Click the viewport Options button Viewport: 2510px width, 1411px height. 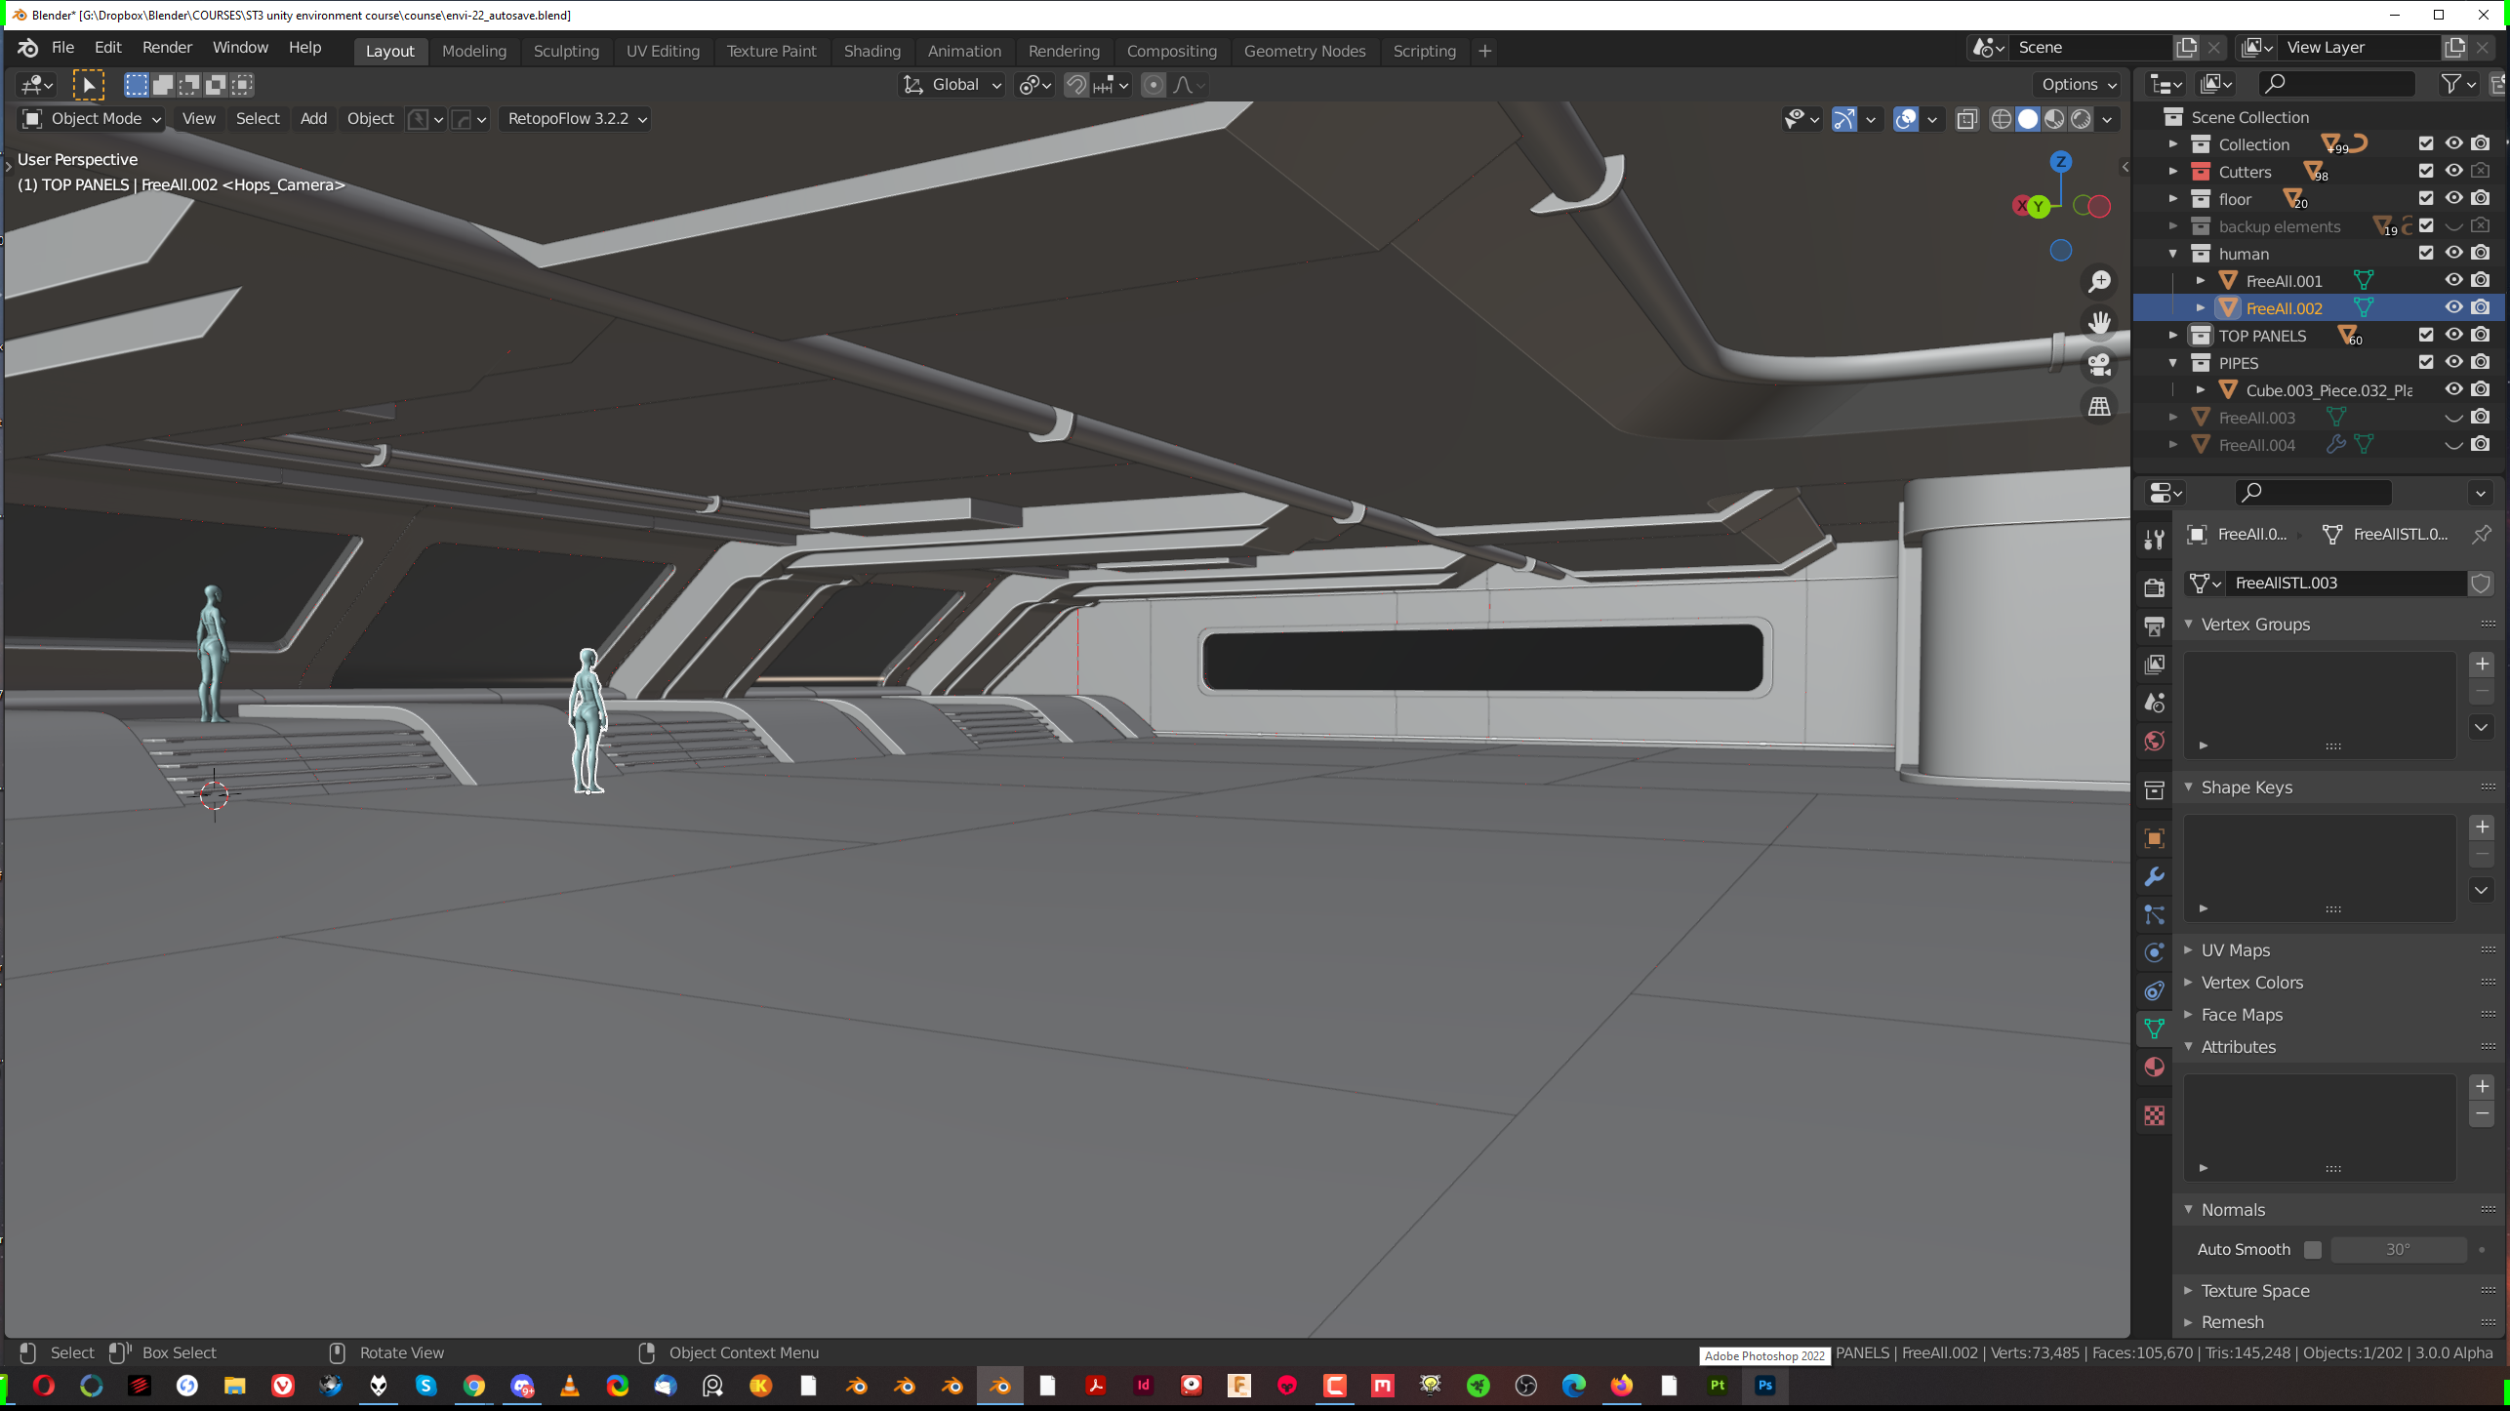[2078, 85]
